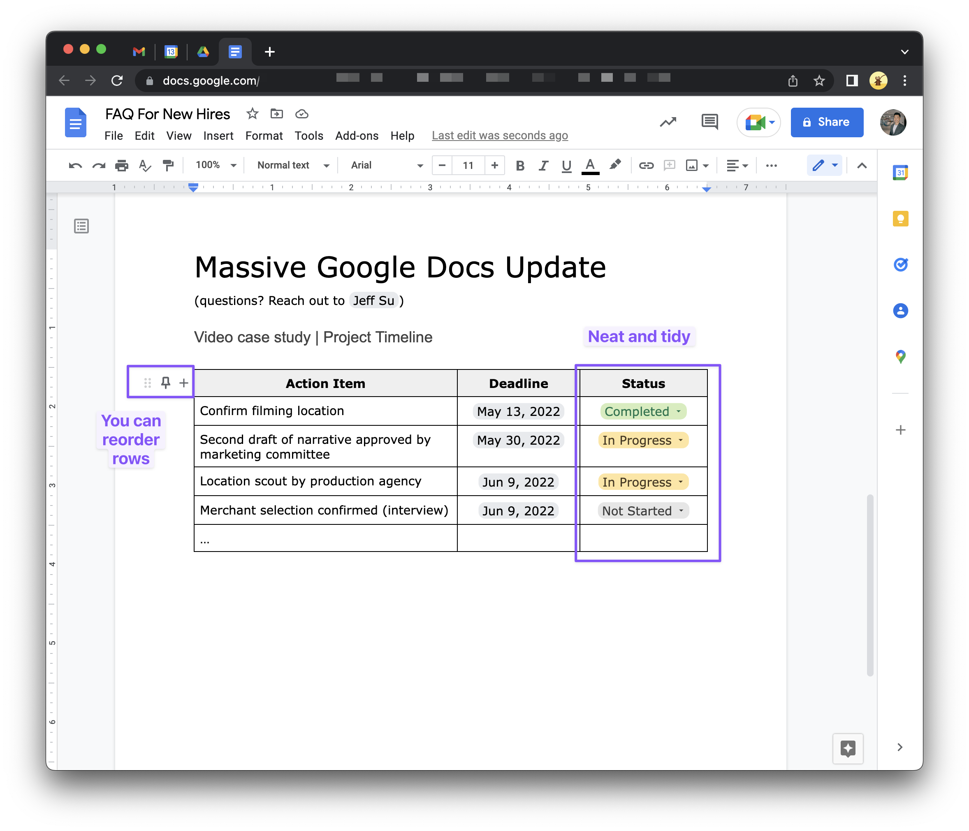Open the Google Meet call dropdown
969x831 pixels.
pos(758,122)
